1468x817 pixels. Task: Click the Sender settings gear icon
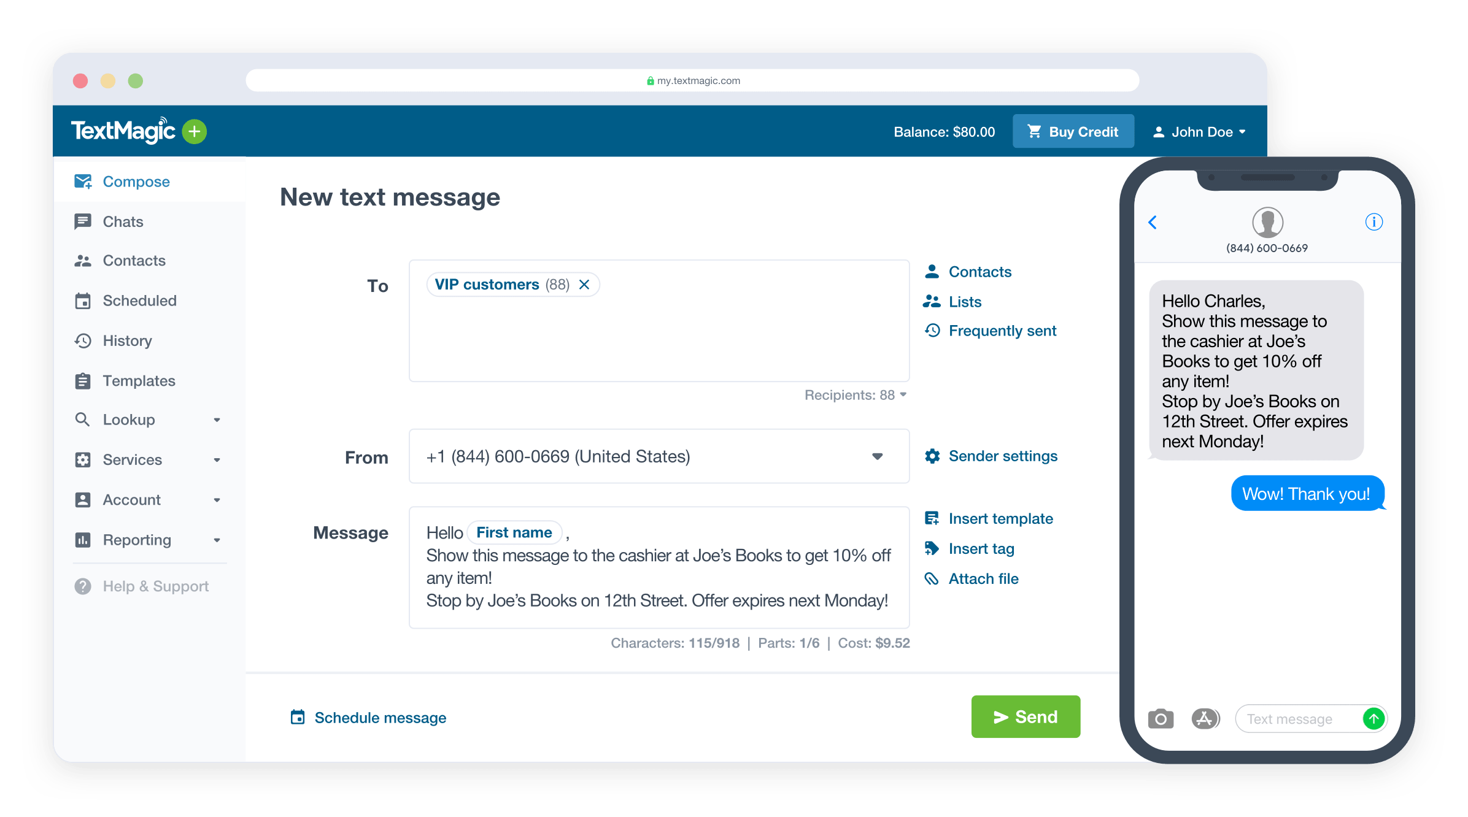pos(932,456)
